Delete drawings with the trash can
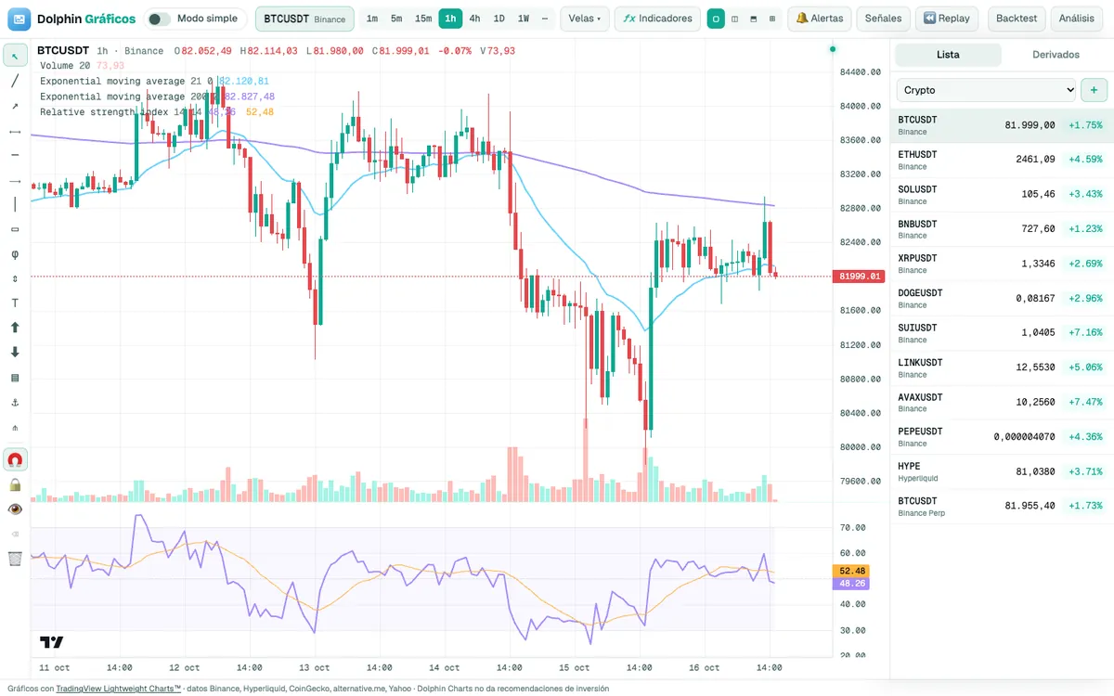Viewport: 1114px width, 696px height. point(15,559)
